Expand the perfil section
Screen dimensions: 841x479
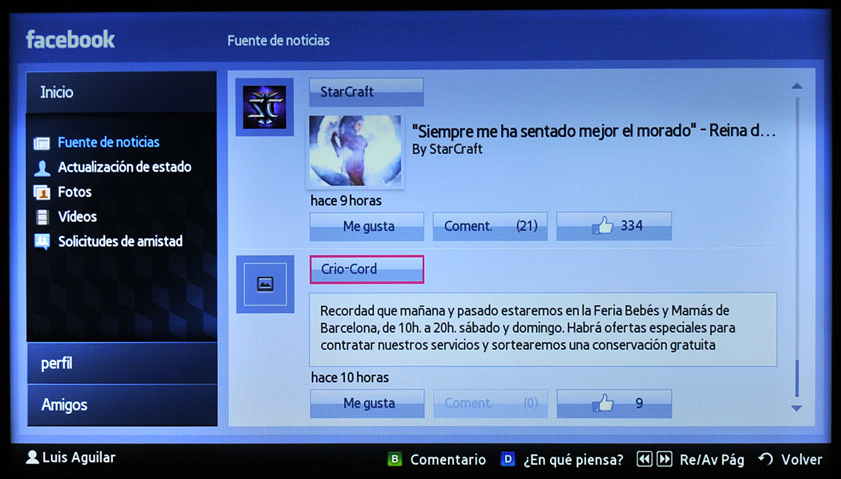[x=121, y=363]
